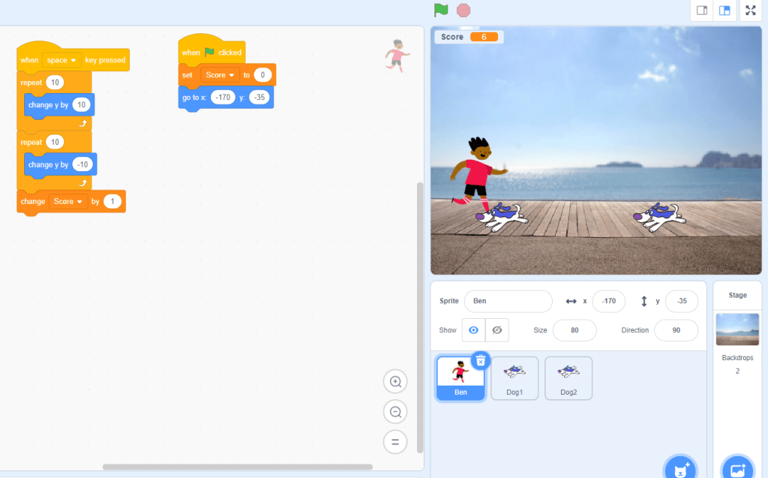This screenshot has height=478, width=768.
Task: Switch to small stage layout
Action: [x=702, y=11]
